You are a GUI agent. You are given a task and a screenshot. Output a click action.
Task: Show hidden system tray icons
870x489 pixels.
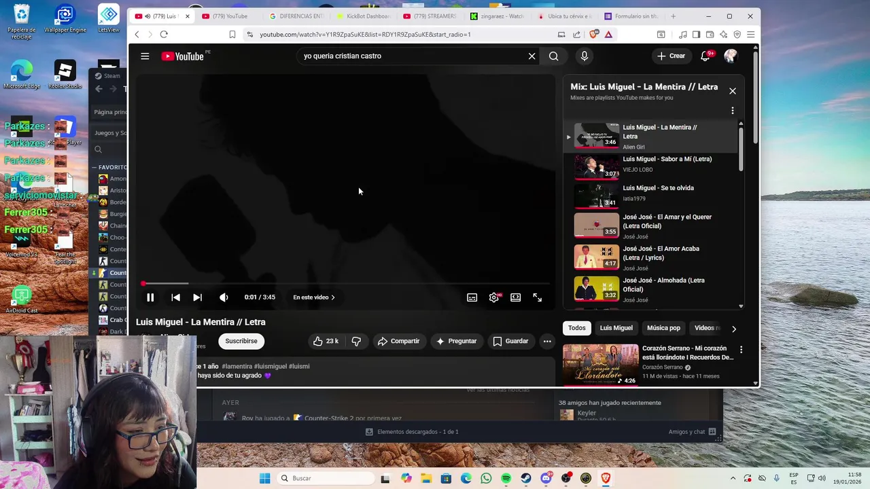(733, 478)
